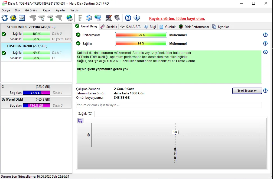
Task: Click the help icon beside the green status text box
Action: [265, 52]
